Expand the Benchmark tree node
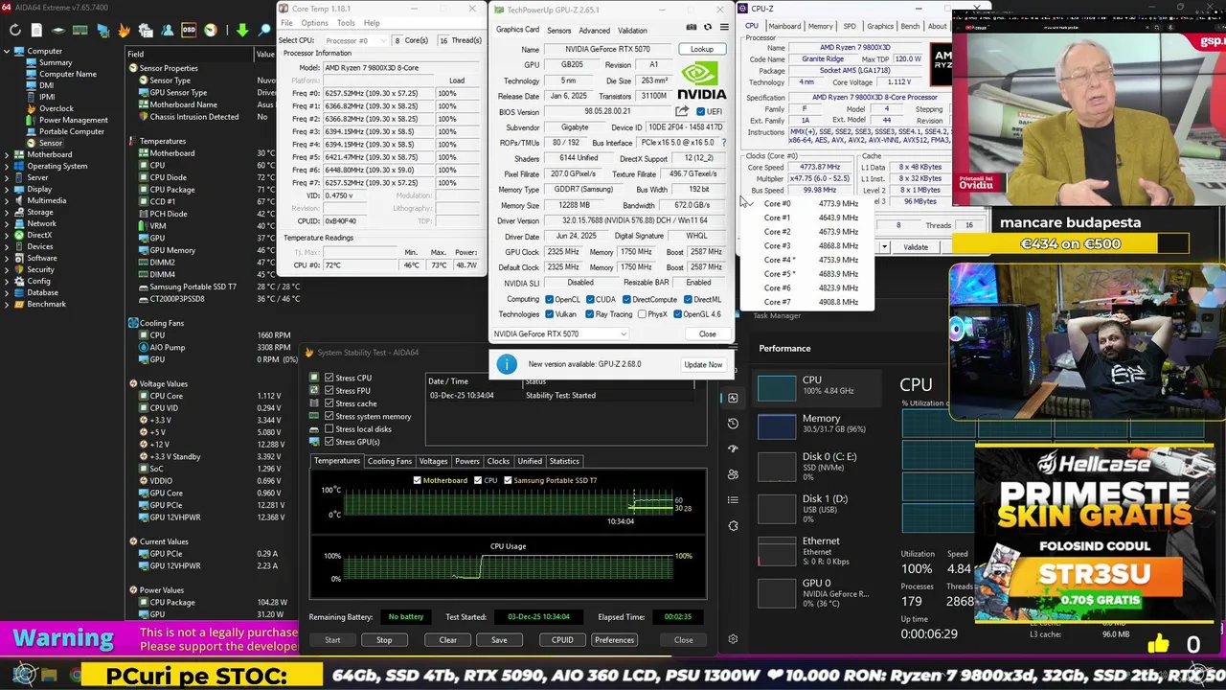The image size is (1226, 690). coord(7,304)
